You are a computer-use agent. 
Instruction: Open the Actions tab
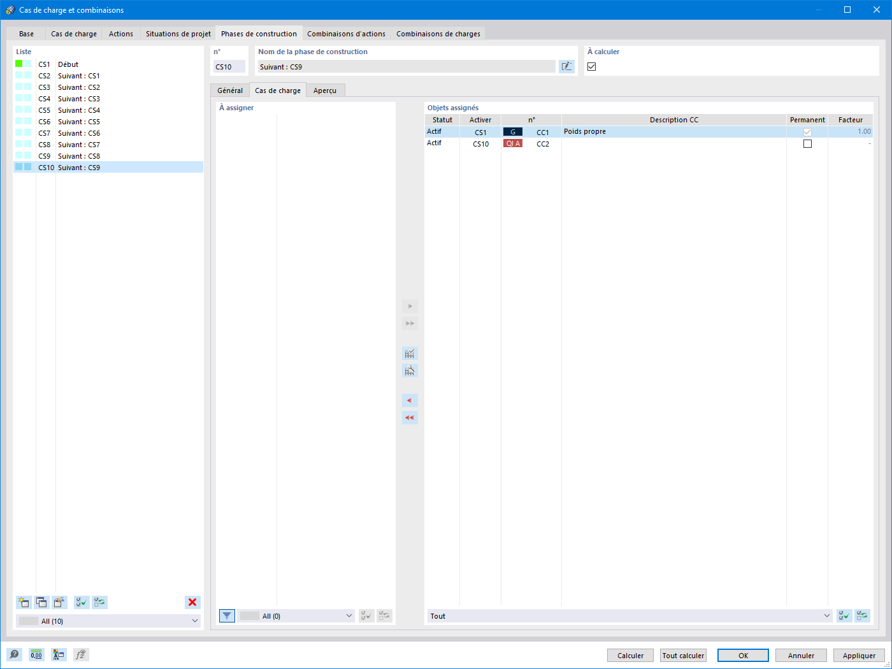[121, 34]
